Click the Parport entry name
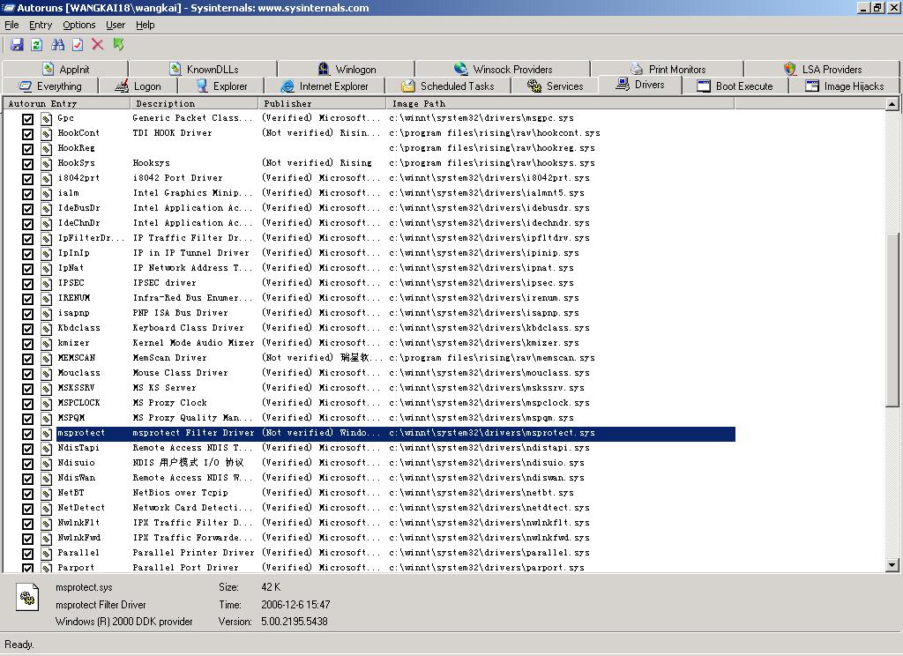 (x=76, y=567)
